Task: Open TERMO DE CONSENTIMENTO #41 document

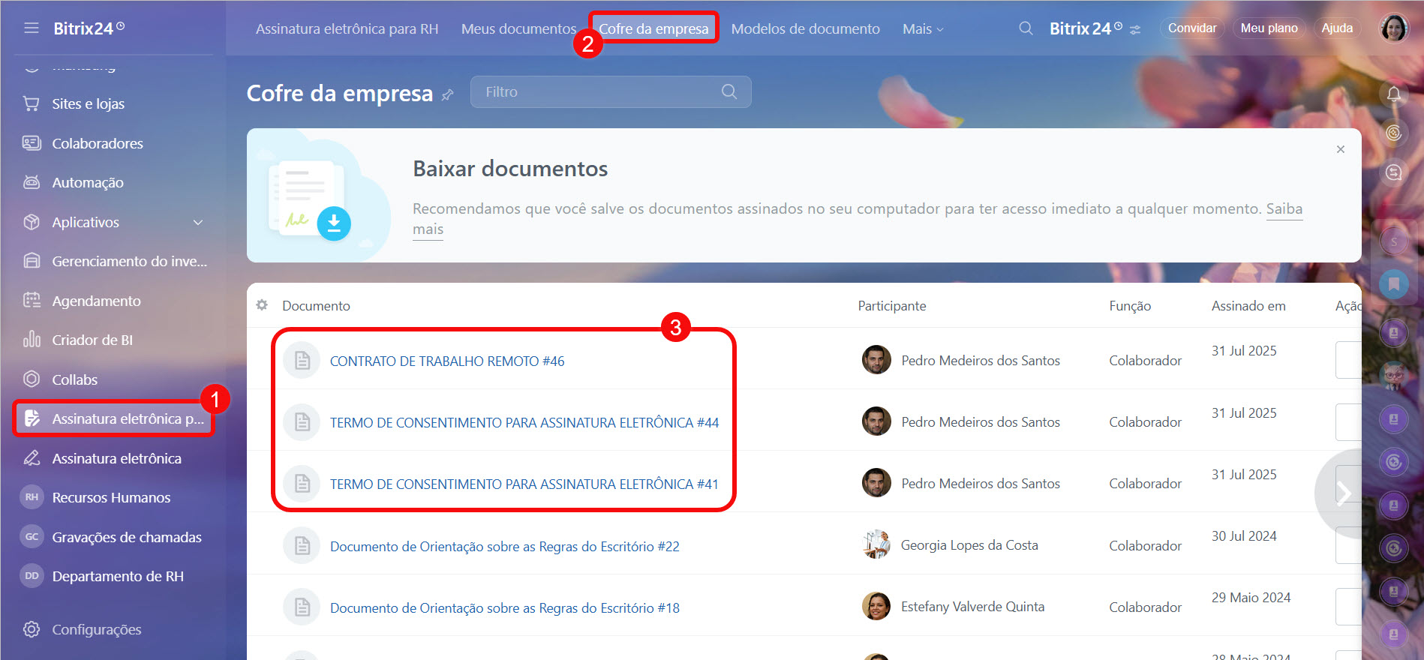Action: [x=524, y=484]
